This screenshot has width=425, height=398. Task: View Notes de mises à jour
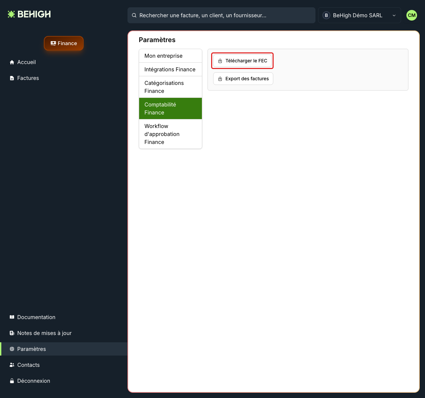point(64,333)
